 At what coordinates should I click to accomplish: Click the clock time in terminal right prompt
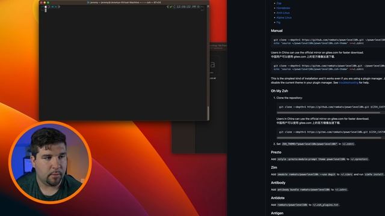[x=186, y=7]
